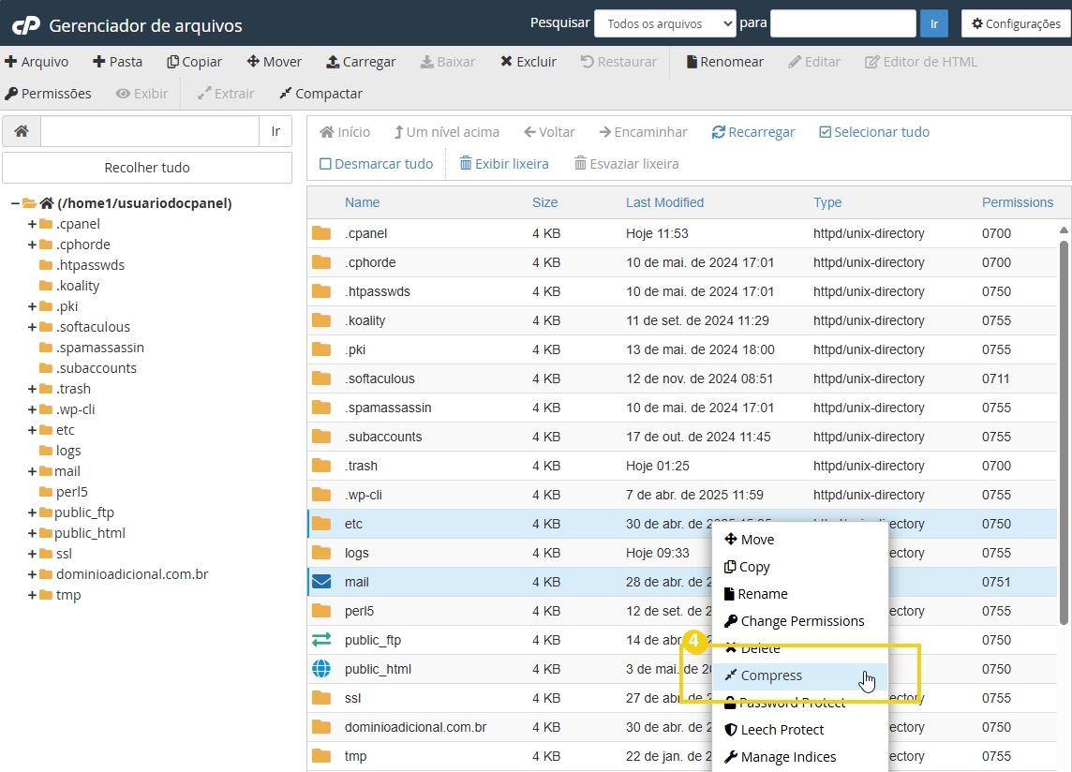Sort the list by Name column
1072x772 pixels.
coord(363,202)
